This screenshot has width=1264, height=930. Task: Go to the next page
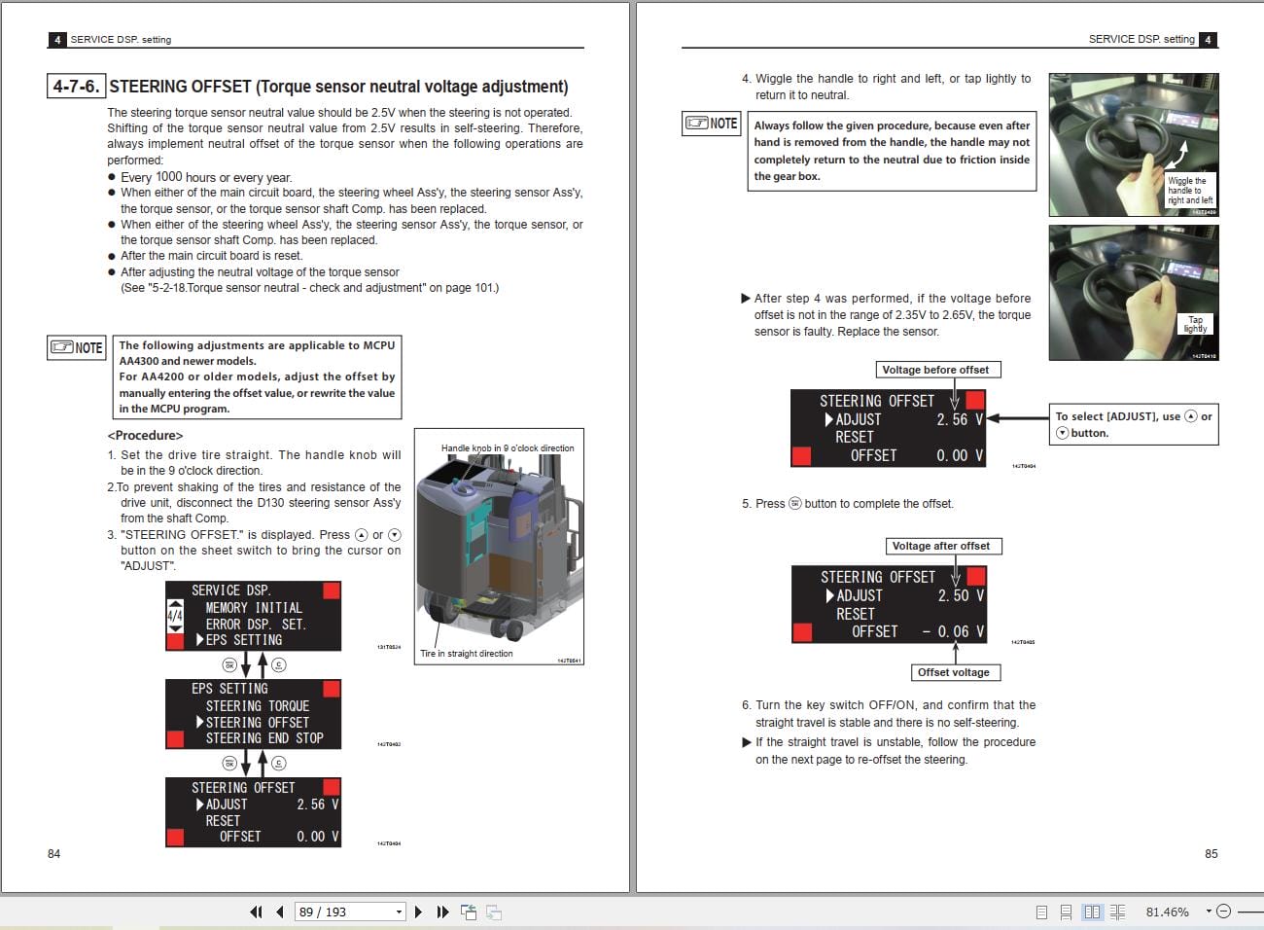(x=418, y=912)
